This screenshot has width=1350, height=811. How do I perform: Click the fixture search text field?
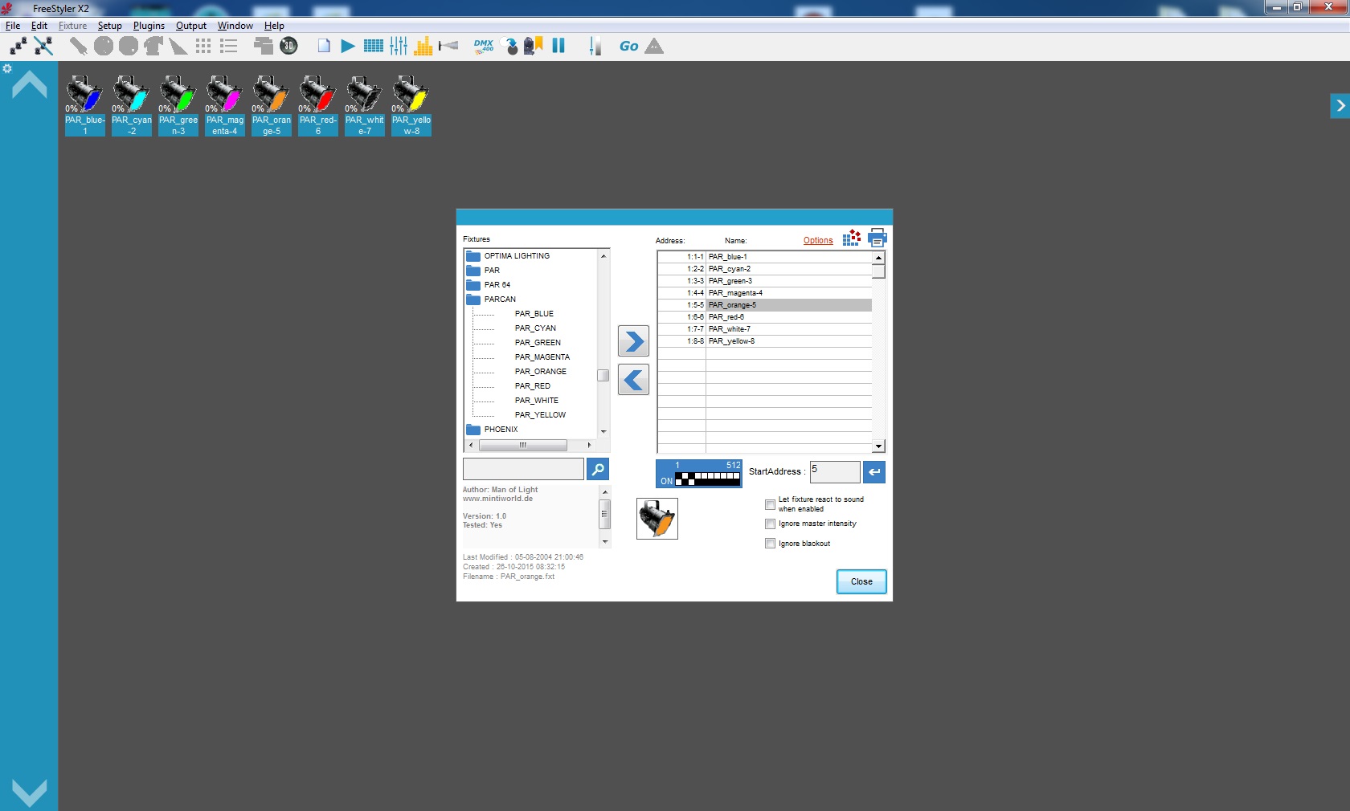coord(523,469)
